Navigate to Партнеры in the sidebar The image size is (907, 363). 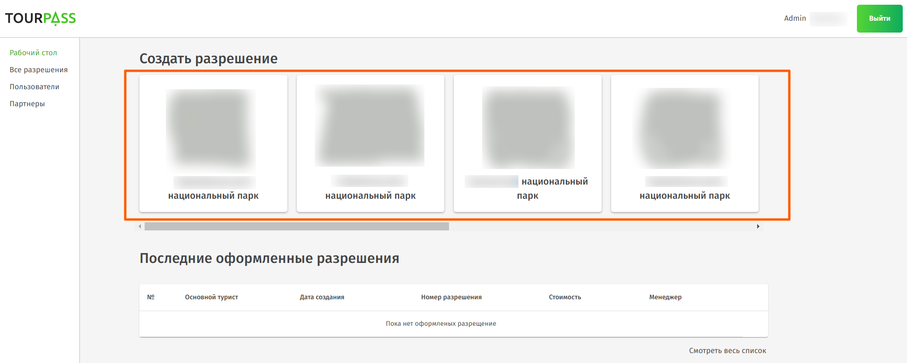point(27,104)
